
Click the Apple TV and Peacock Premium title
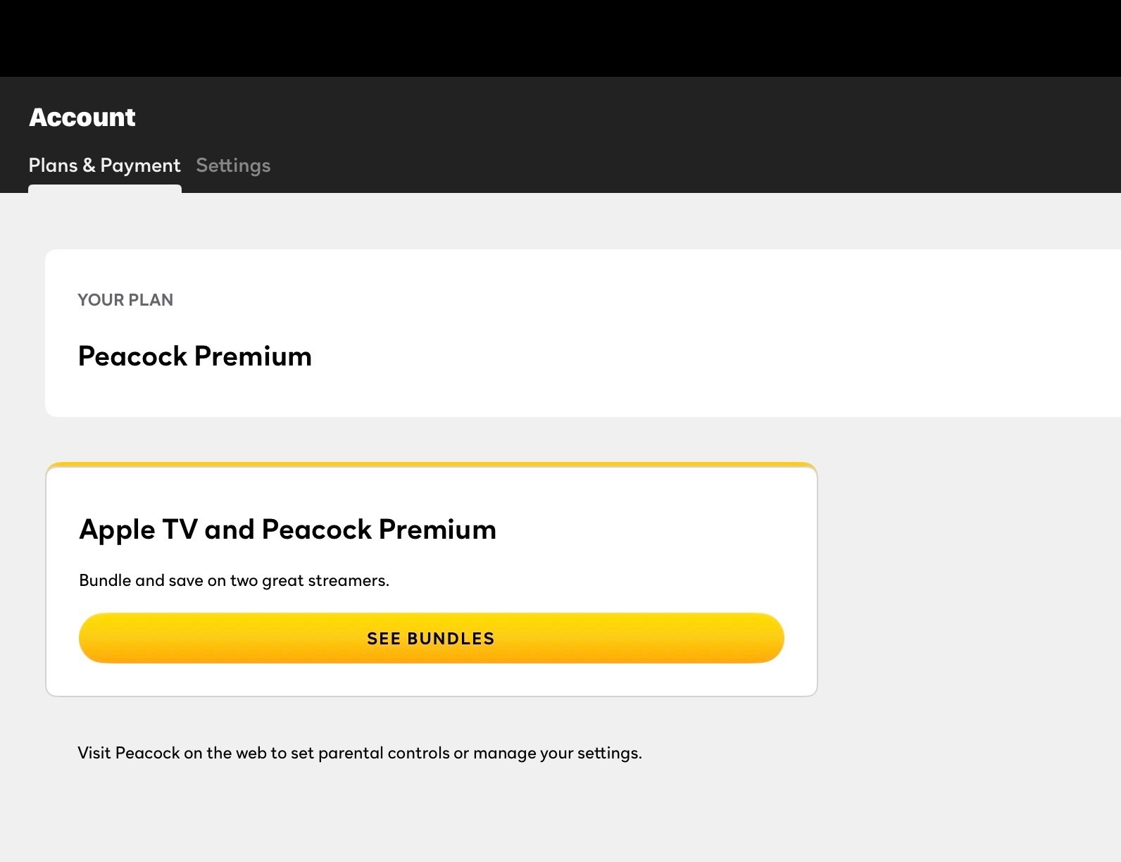[x=287, y=529]
